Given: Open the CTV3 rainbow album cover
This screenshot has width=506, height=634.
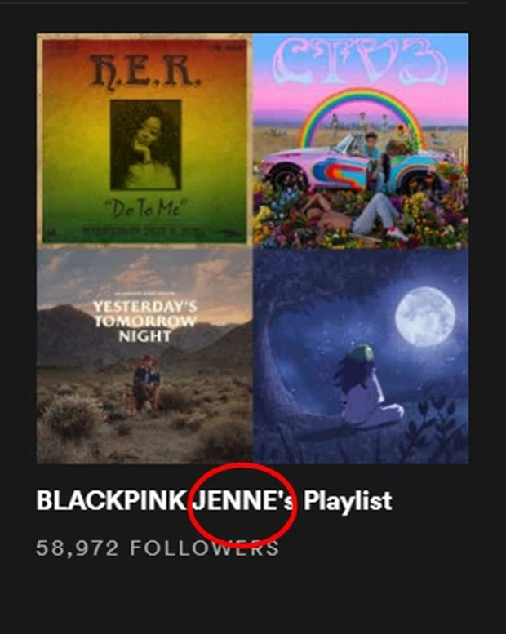Looking at the screenshot, I should click(x=361, y=140).
